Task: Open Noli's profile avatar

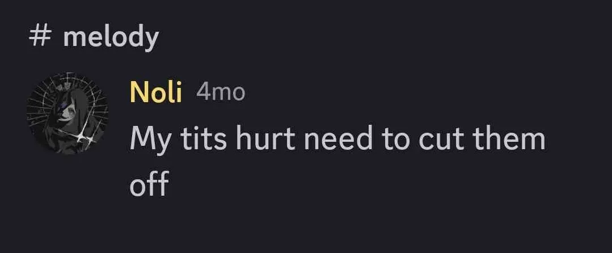Action: click(67, 113)
